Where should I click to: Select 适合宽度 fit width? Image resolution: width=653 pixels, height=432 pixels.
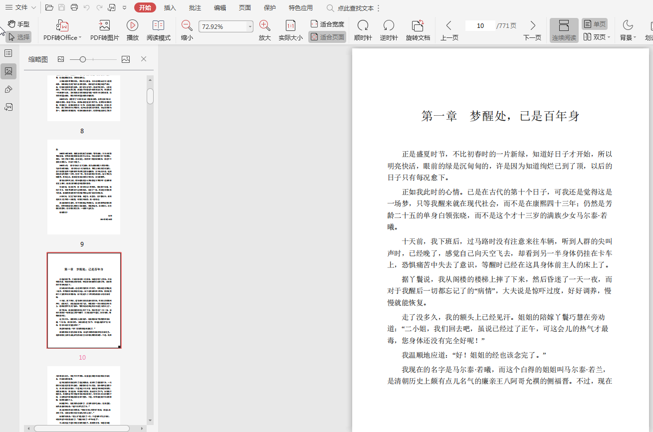click(x=327, y=24)
